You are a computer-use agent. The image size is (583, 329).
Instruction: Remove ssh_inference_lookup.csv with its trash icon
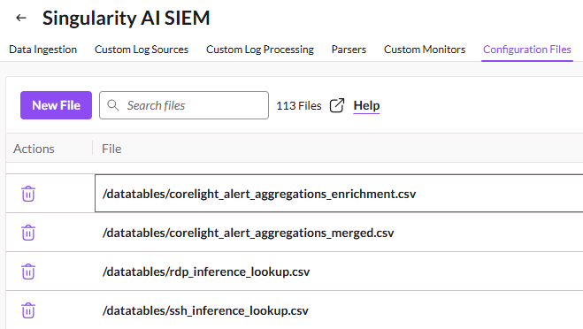(x=28, y=310)
